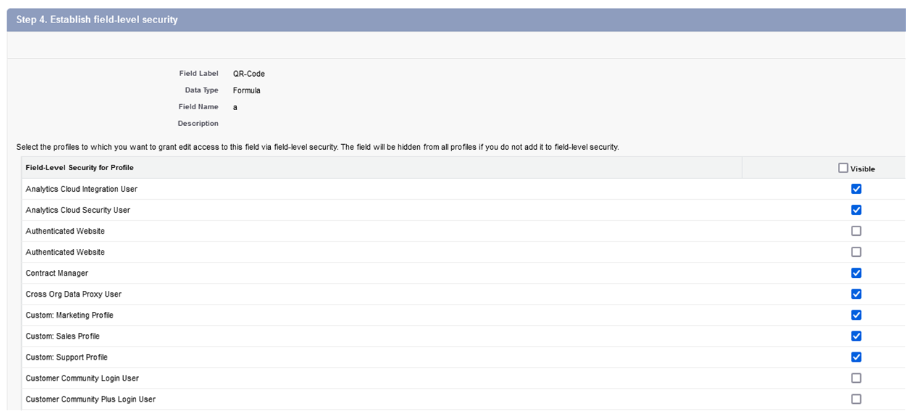This screenshot has height=411, width=906.
Task: Click the Customer Community Plus Login User label
Action: click(x=91, y=399)
